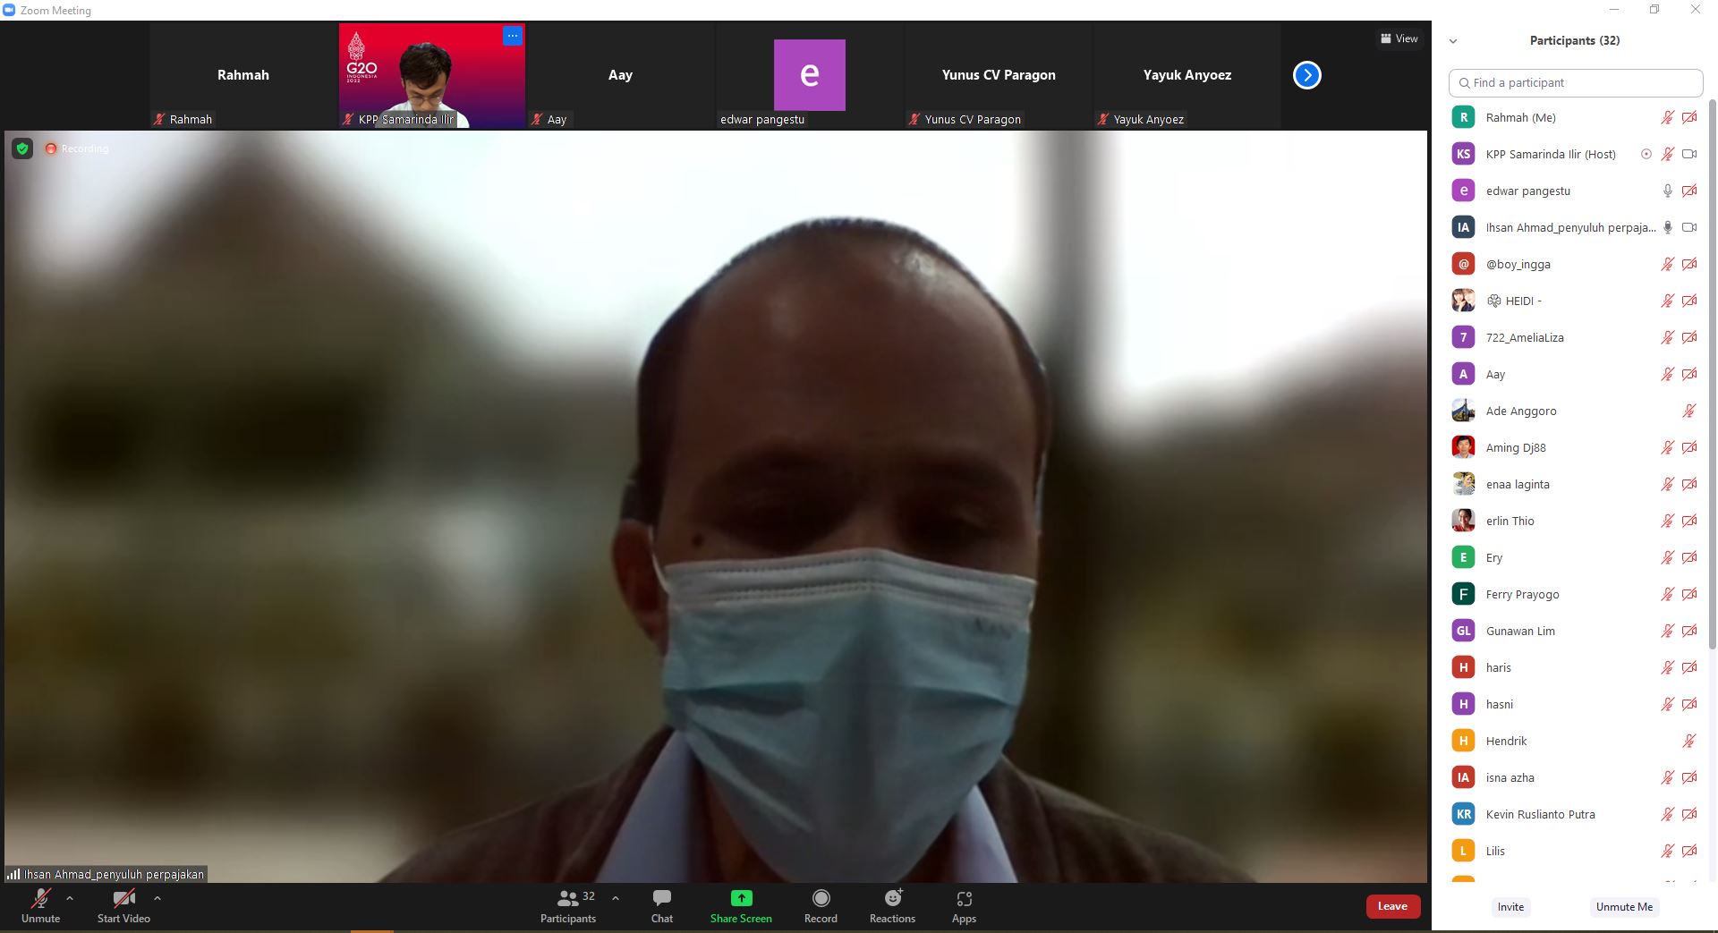Open the Apps panel

[964, 899]
